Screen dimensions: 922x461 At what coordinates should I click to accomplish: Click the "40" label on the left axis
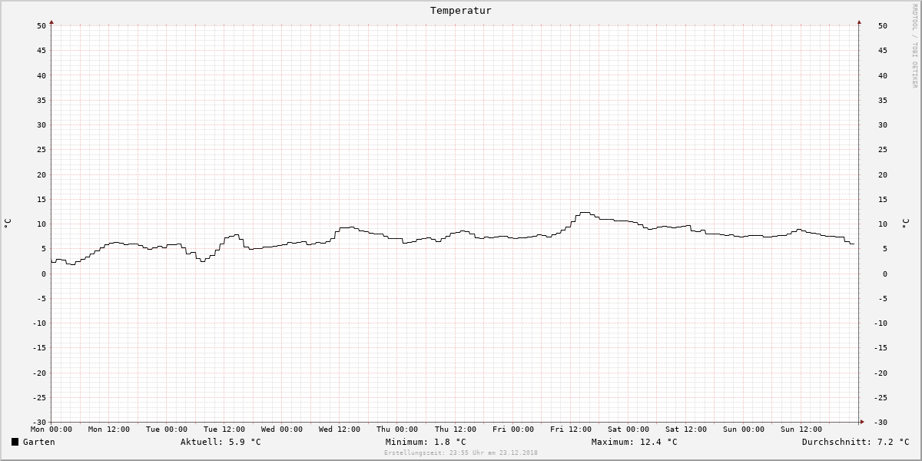(x=42, y=75)
